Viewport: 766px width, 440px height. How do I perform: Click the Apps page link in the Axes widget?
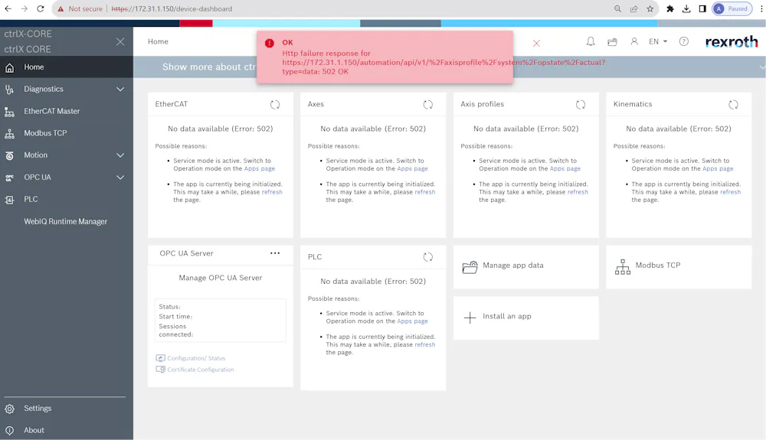[x=412, y=169]
